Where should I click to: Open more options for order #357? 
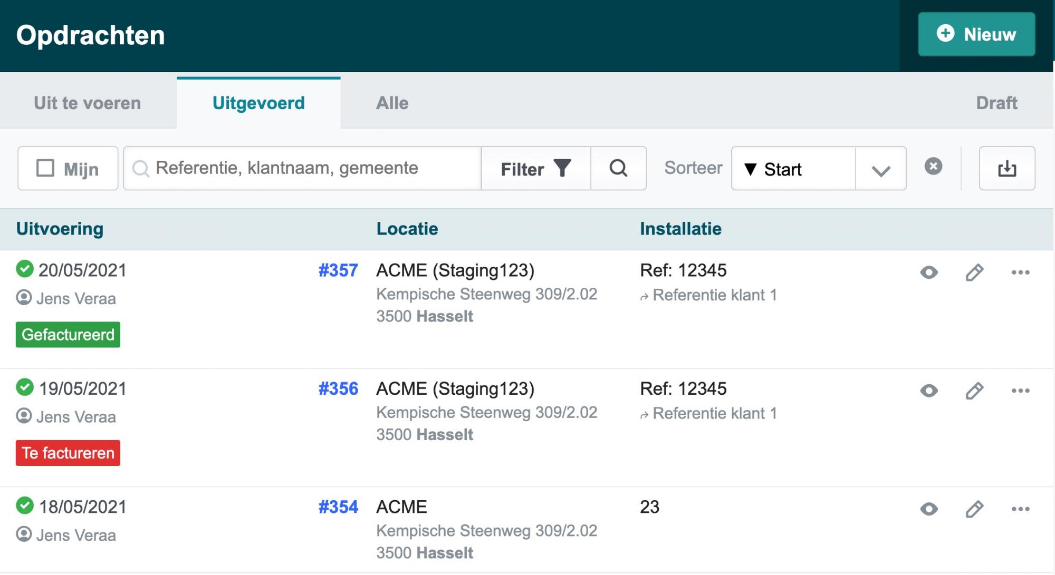[x=1020, y=272]
